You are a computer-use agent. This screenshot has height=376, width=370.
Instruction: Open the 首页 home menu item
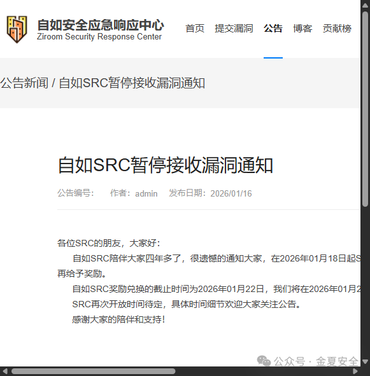pyautogui.click(x=195, y=28)
